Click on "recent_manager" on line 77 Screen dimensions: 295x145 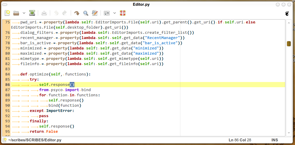(37, 38)
